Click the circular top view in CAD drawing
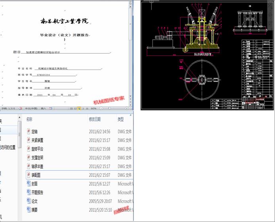Image resolution: width=275 pixels, height=222 pixels. coord(202,80)
